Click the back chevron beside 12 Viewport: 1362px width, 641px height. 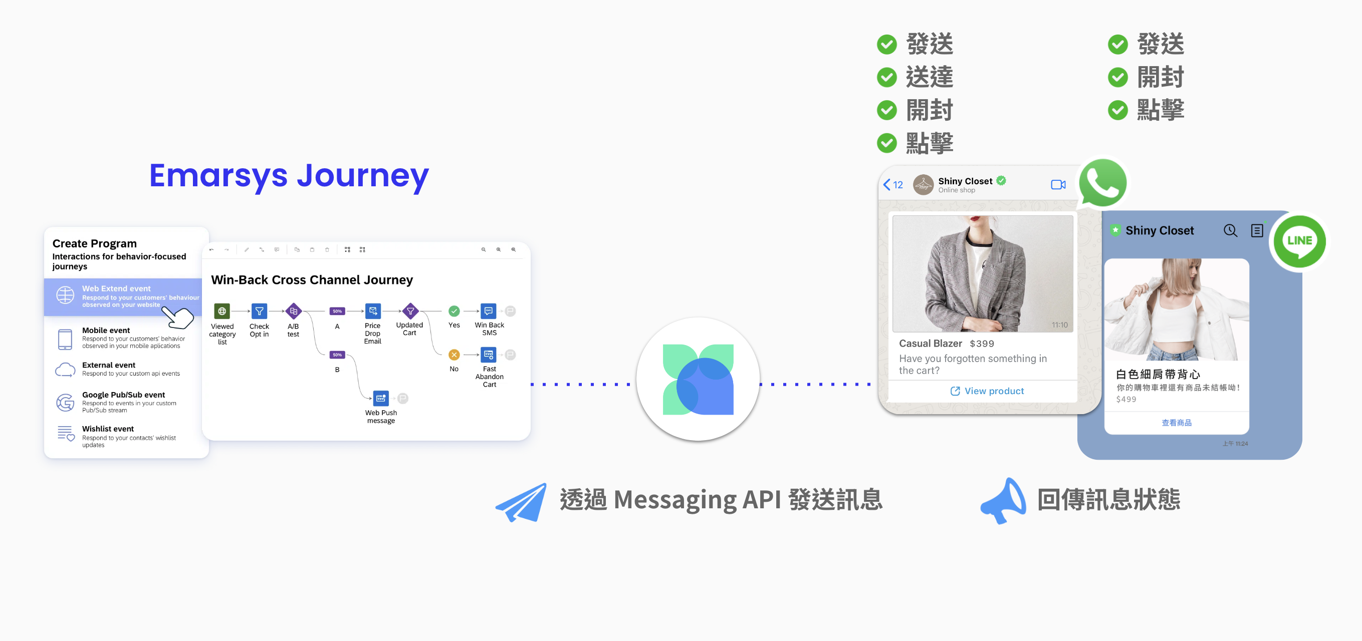[886, 184]
